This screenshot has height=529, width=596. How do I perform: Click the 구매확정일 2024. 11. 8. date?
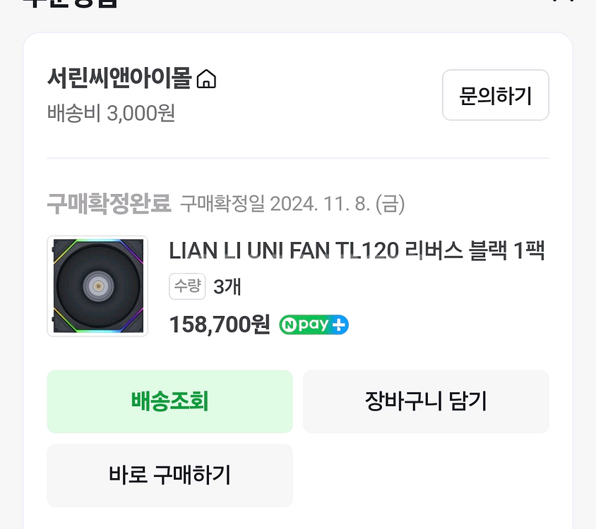point(292,205)
